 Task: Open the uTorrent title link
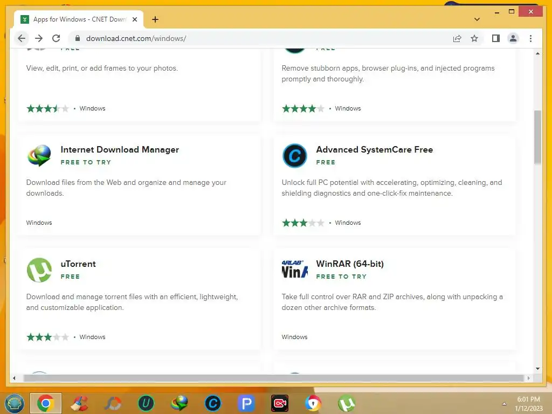click(78, 264)
